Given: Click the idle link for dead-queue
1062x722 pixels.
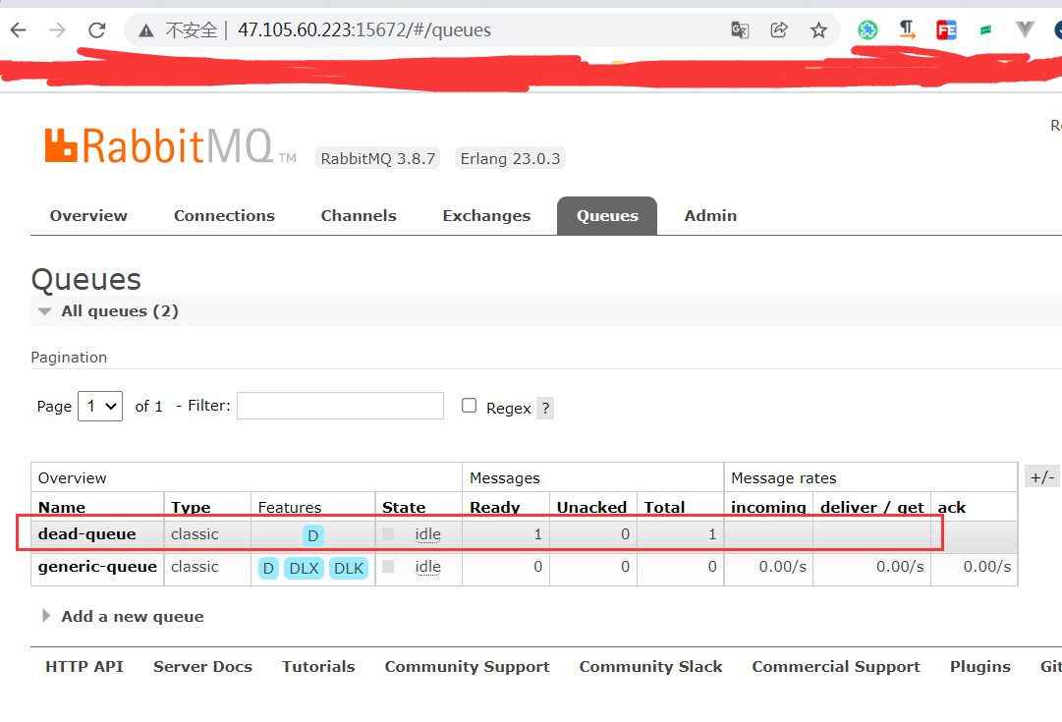Looking at the screenshot, I should [426, 533].
